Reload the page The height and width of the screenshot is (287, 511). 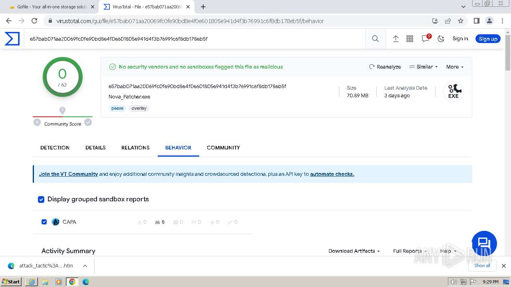coord(34,21)
